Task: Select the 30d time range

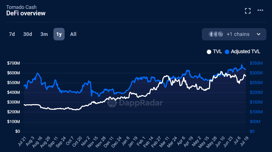Action: 28,34
